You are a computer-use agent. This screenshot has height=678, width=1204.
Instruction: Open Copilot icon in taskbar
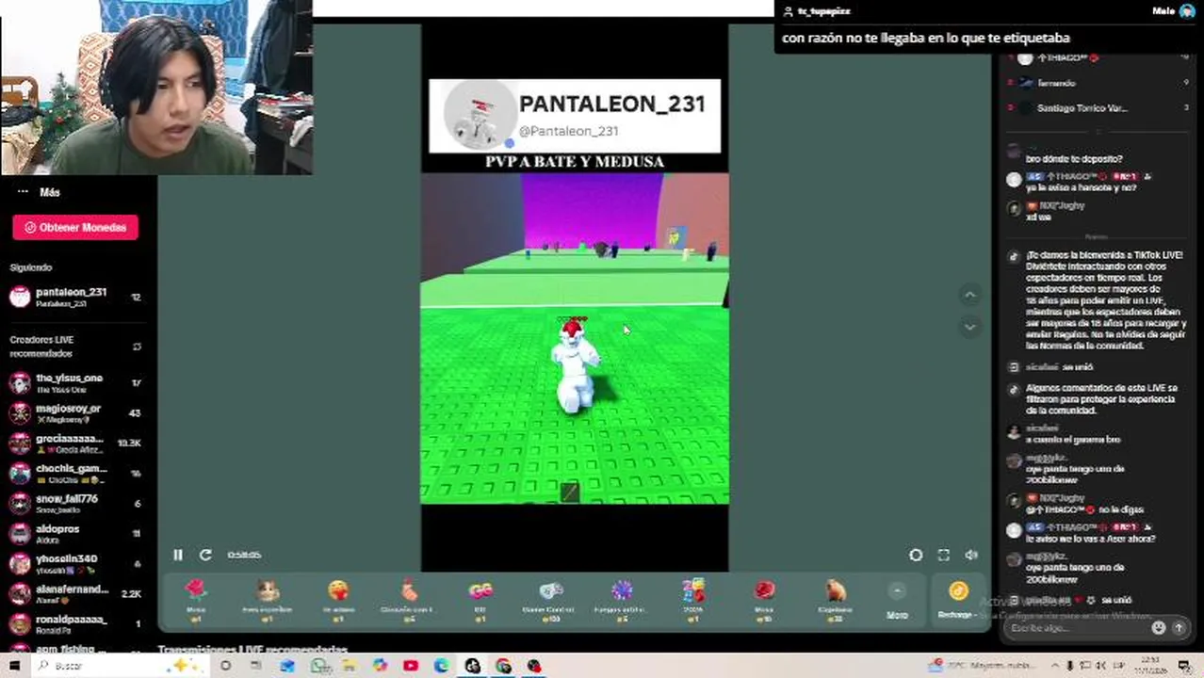click(380, 666)
